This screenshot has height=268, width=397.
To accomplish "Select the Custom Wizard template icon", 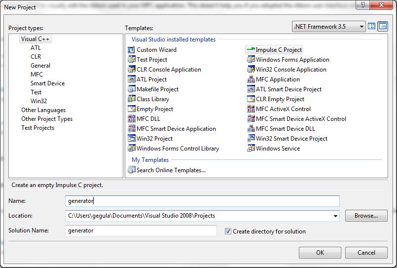I will tap(131, 50).
